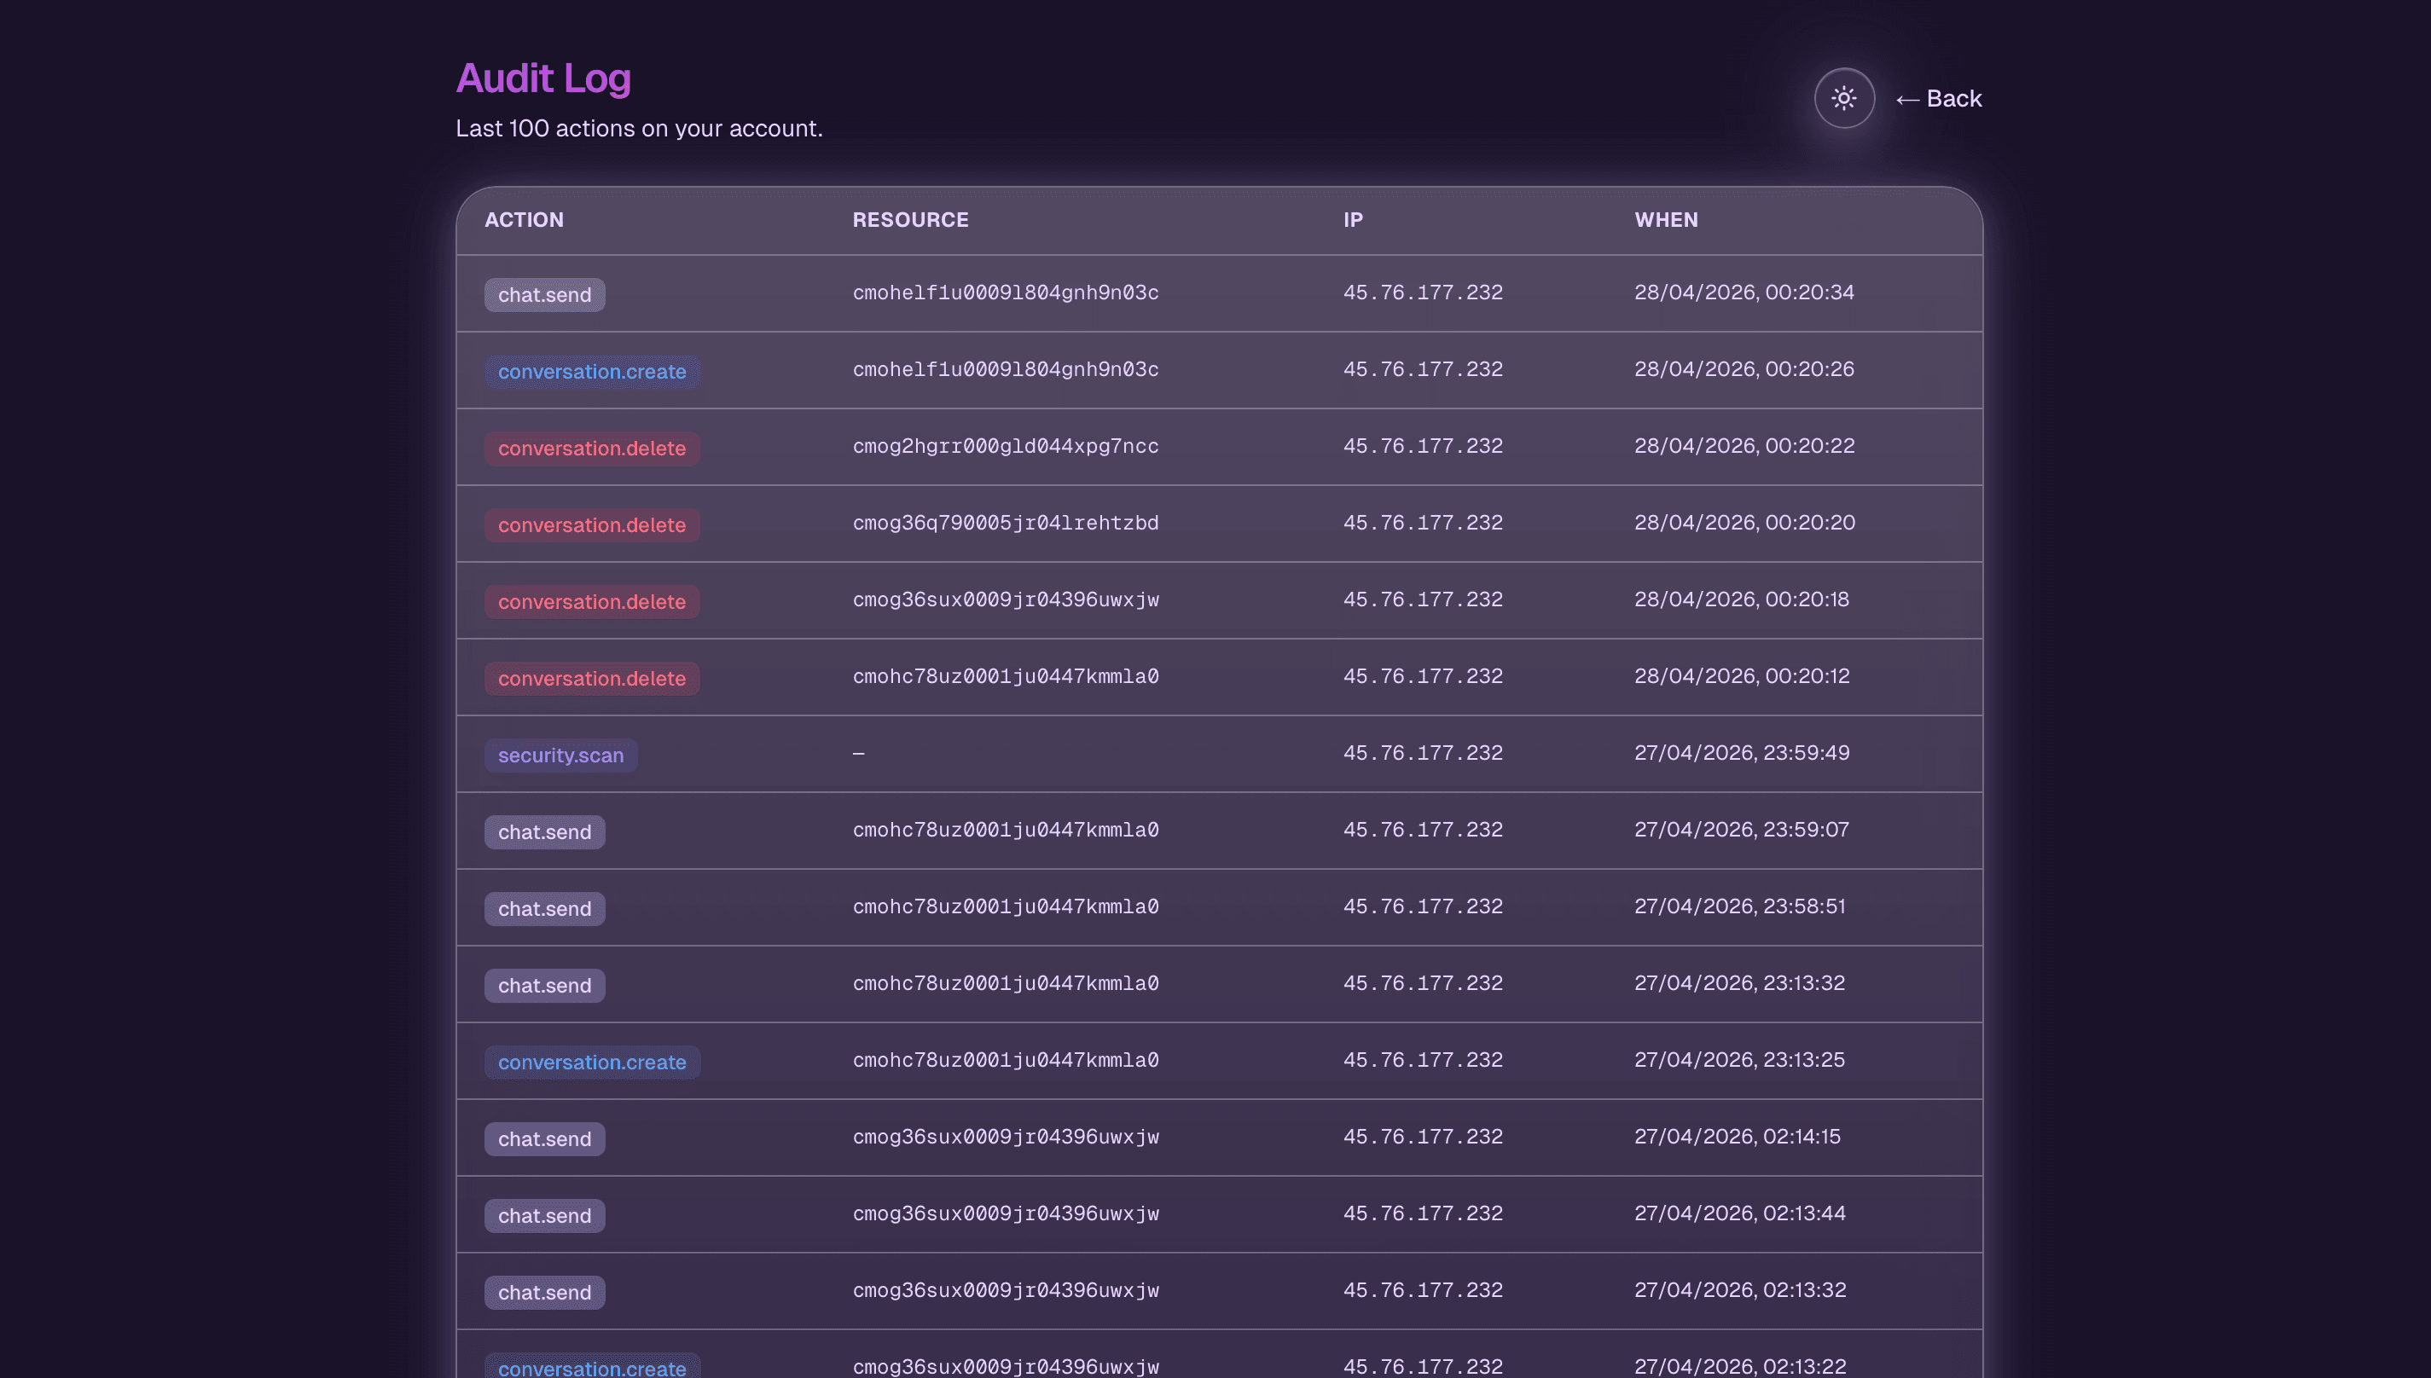Image resolution: width=2431 pixels, height=1378 pixels.
Task: Click the timestamp 27/04/2026, 02:13:44
Action: click(x=1739, y=1213)
